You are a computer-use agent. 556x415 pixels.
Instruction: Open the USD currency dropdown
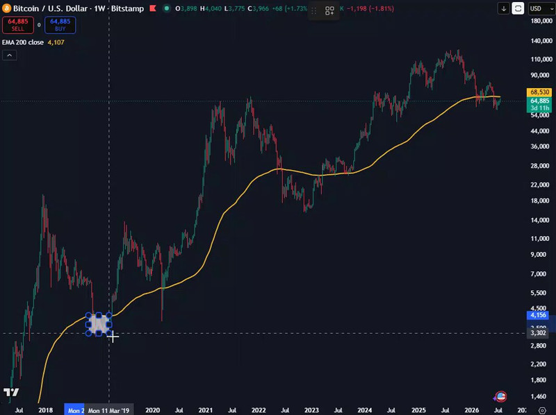click(540, 8)
